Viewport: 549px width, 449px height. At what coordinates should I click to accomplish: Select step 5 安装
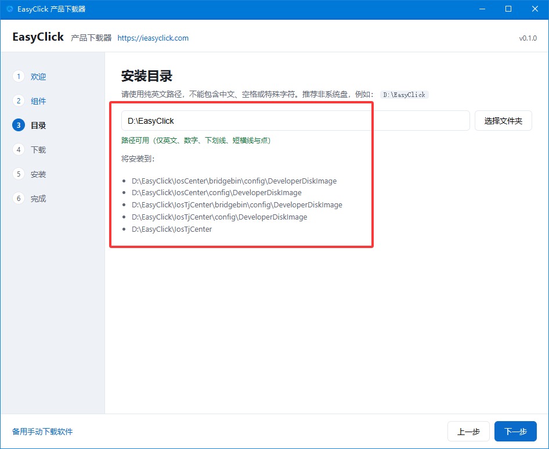pyautogui.click(x=30, y=174)
